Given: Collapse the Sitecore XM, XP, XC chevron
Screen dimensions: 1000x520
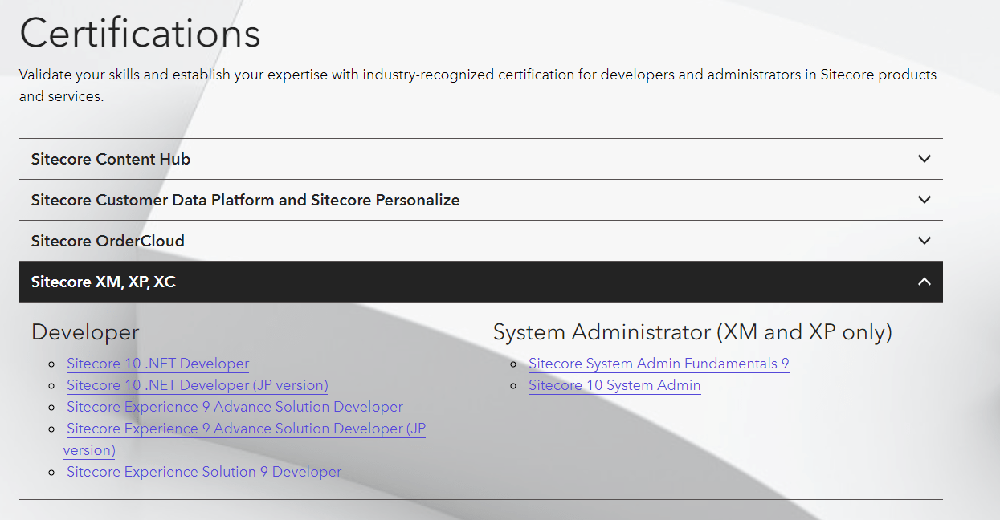Looking at the screenshot, I should 924,282.
